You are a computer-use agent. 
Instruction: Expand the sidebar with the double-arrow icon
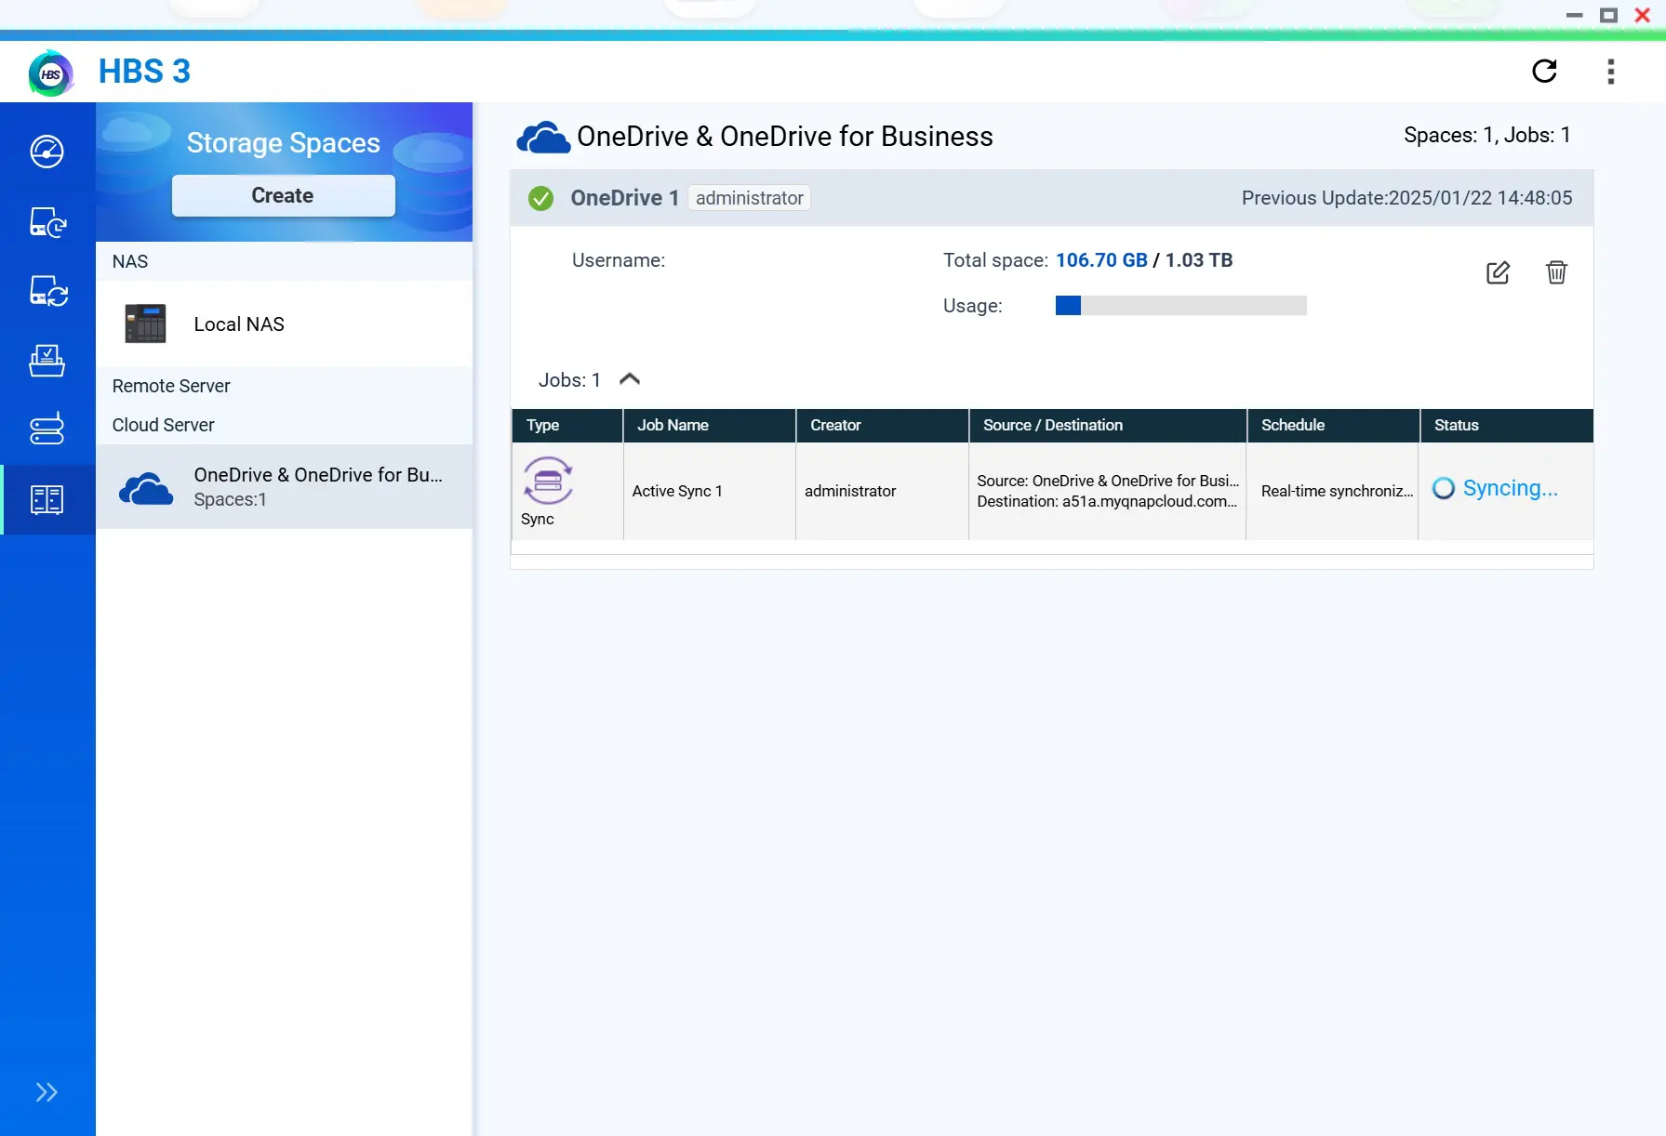coord(47,1091)
